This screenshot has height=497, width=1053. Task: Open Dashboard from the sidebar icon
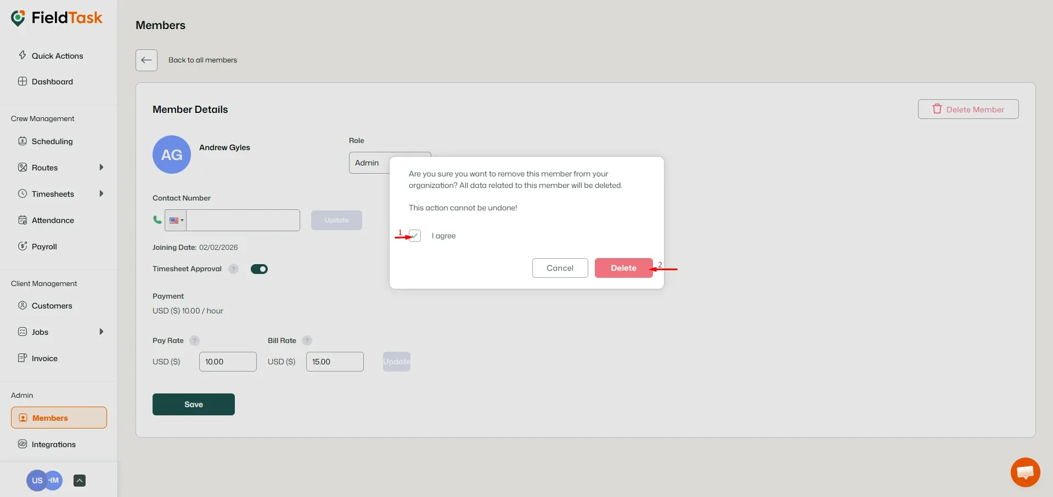click(x=22, y=81)
